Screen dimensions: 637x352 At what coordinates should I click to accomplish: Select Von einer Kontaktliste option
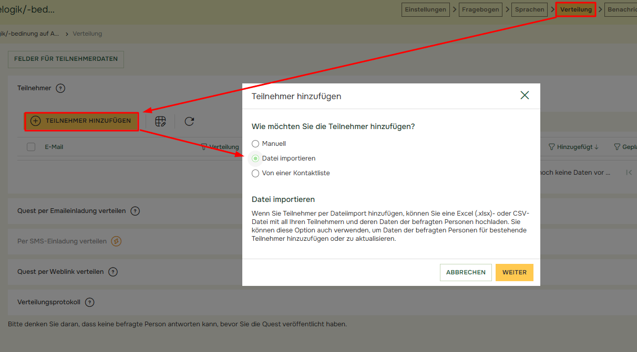point(255,173)
